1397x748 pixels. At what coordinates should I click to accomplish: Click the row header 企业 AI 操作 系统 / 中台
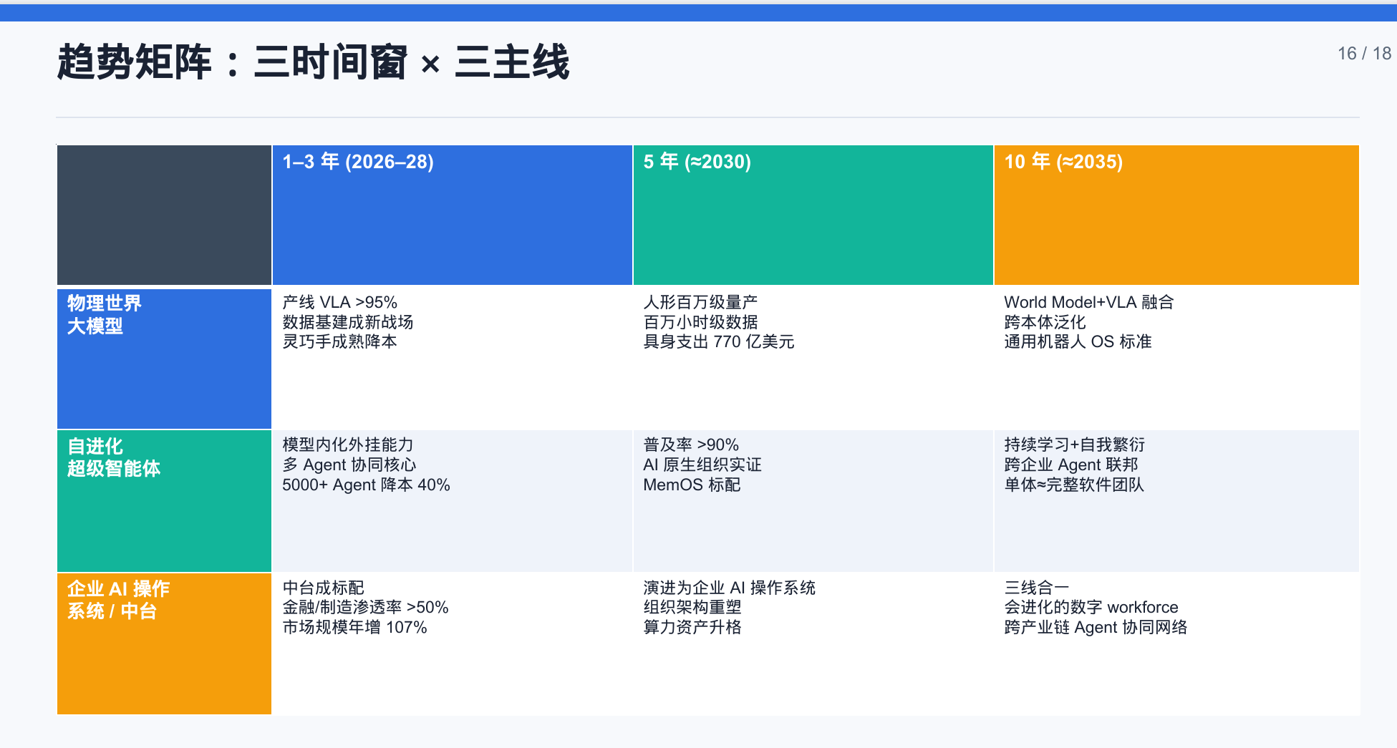pos(164,643)
